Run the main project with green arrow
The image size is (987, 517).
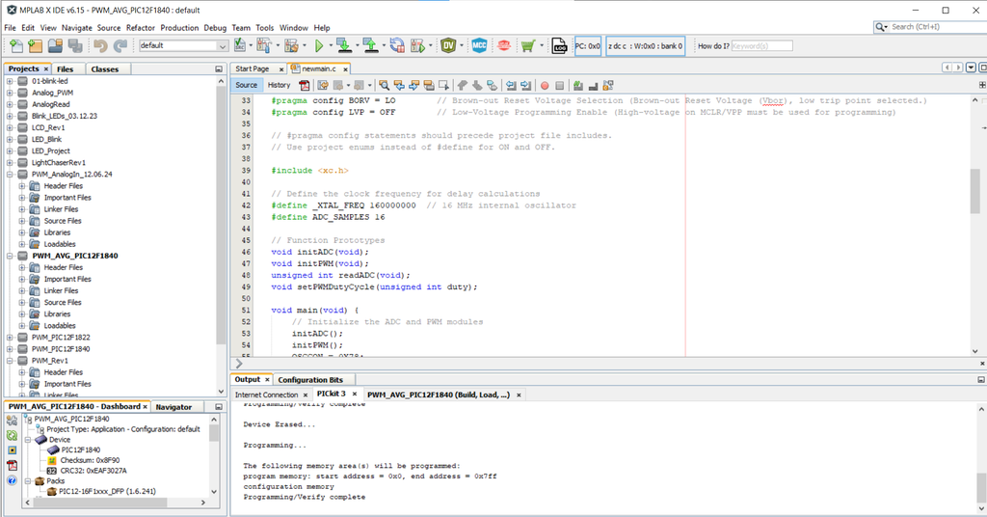point(319,45)
